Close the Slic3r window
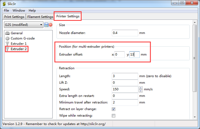Screen dimensions: 200x129 click(192, 3)
